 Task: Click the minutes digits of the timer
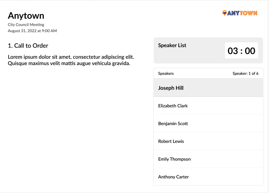click(233, 50)
